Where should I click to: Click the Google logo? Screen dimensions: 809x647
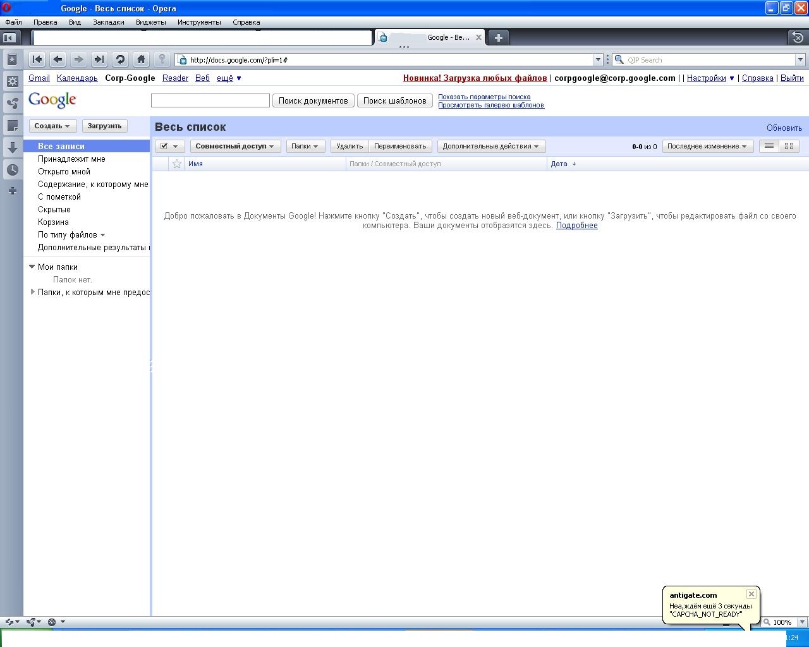pos(52,100)
